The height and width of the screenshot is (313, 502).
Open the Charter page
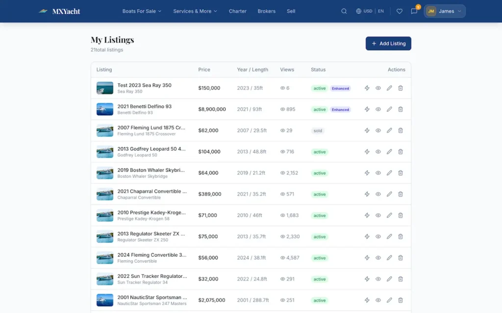tap(238, 11)
